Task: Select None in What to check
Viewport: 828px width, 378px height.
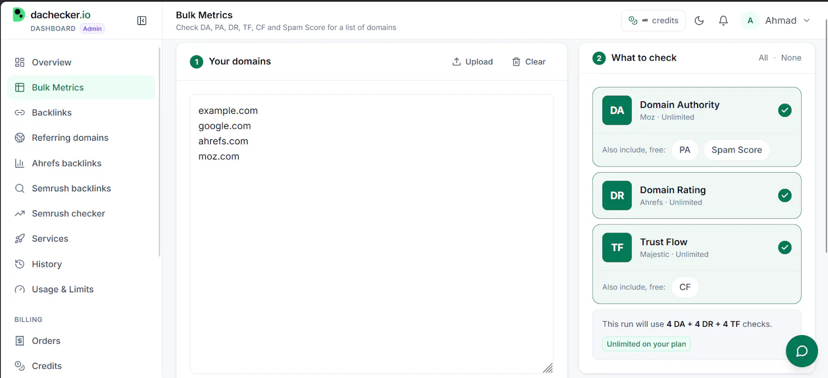Action: [791, 58]
